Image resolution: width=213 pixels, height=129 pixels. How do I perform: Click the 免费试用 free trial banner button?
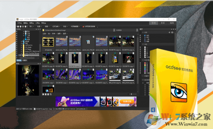(127, 101)
